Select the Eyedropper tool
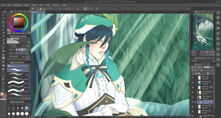This screenshot has height=118, width=221. pyautogui.click(x=3, y=36)
